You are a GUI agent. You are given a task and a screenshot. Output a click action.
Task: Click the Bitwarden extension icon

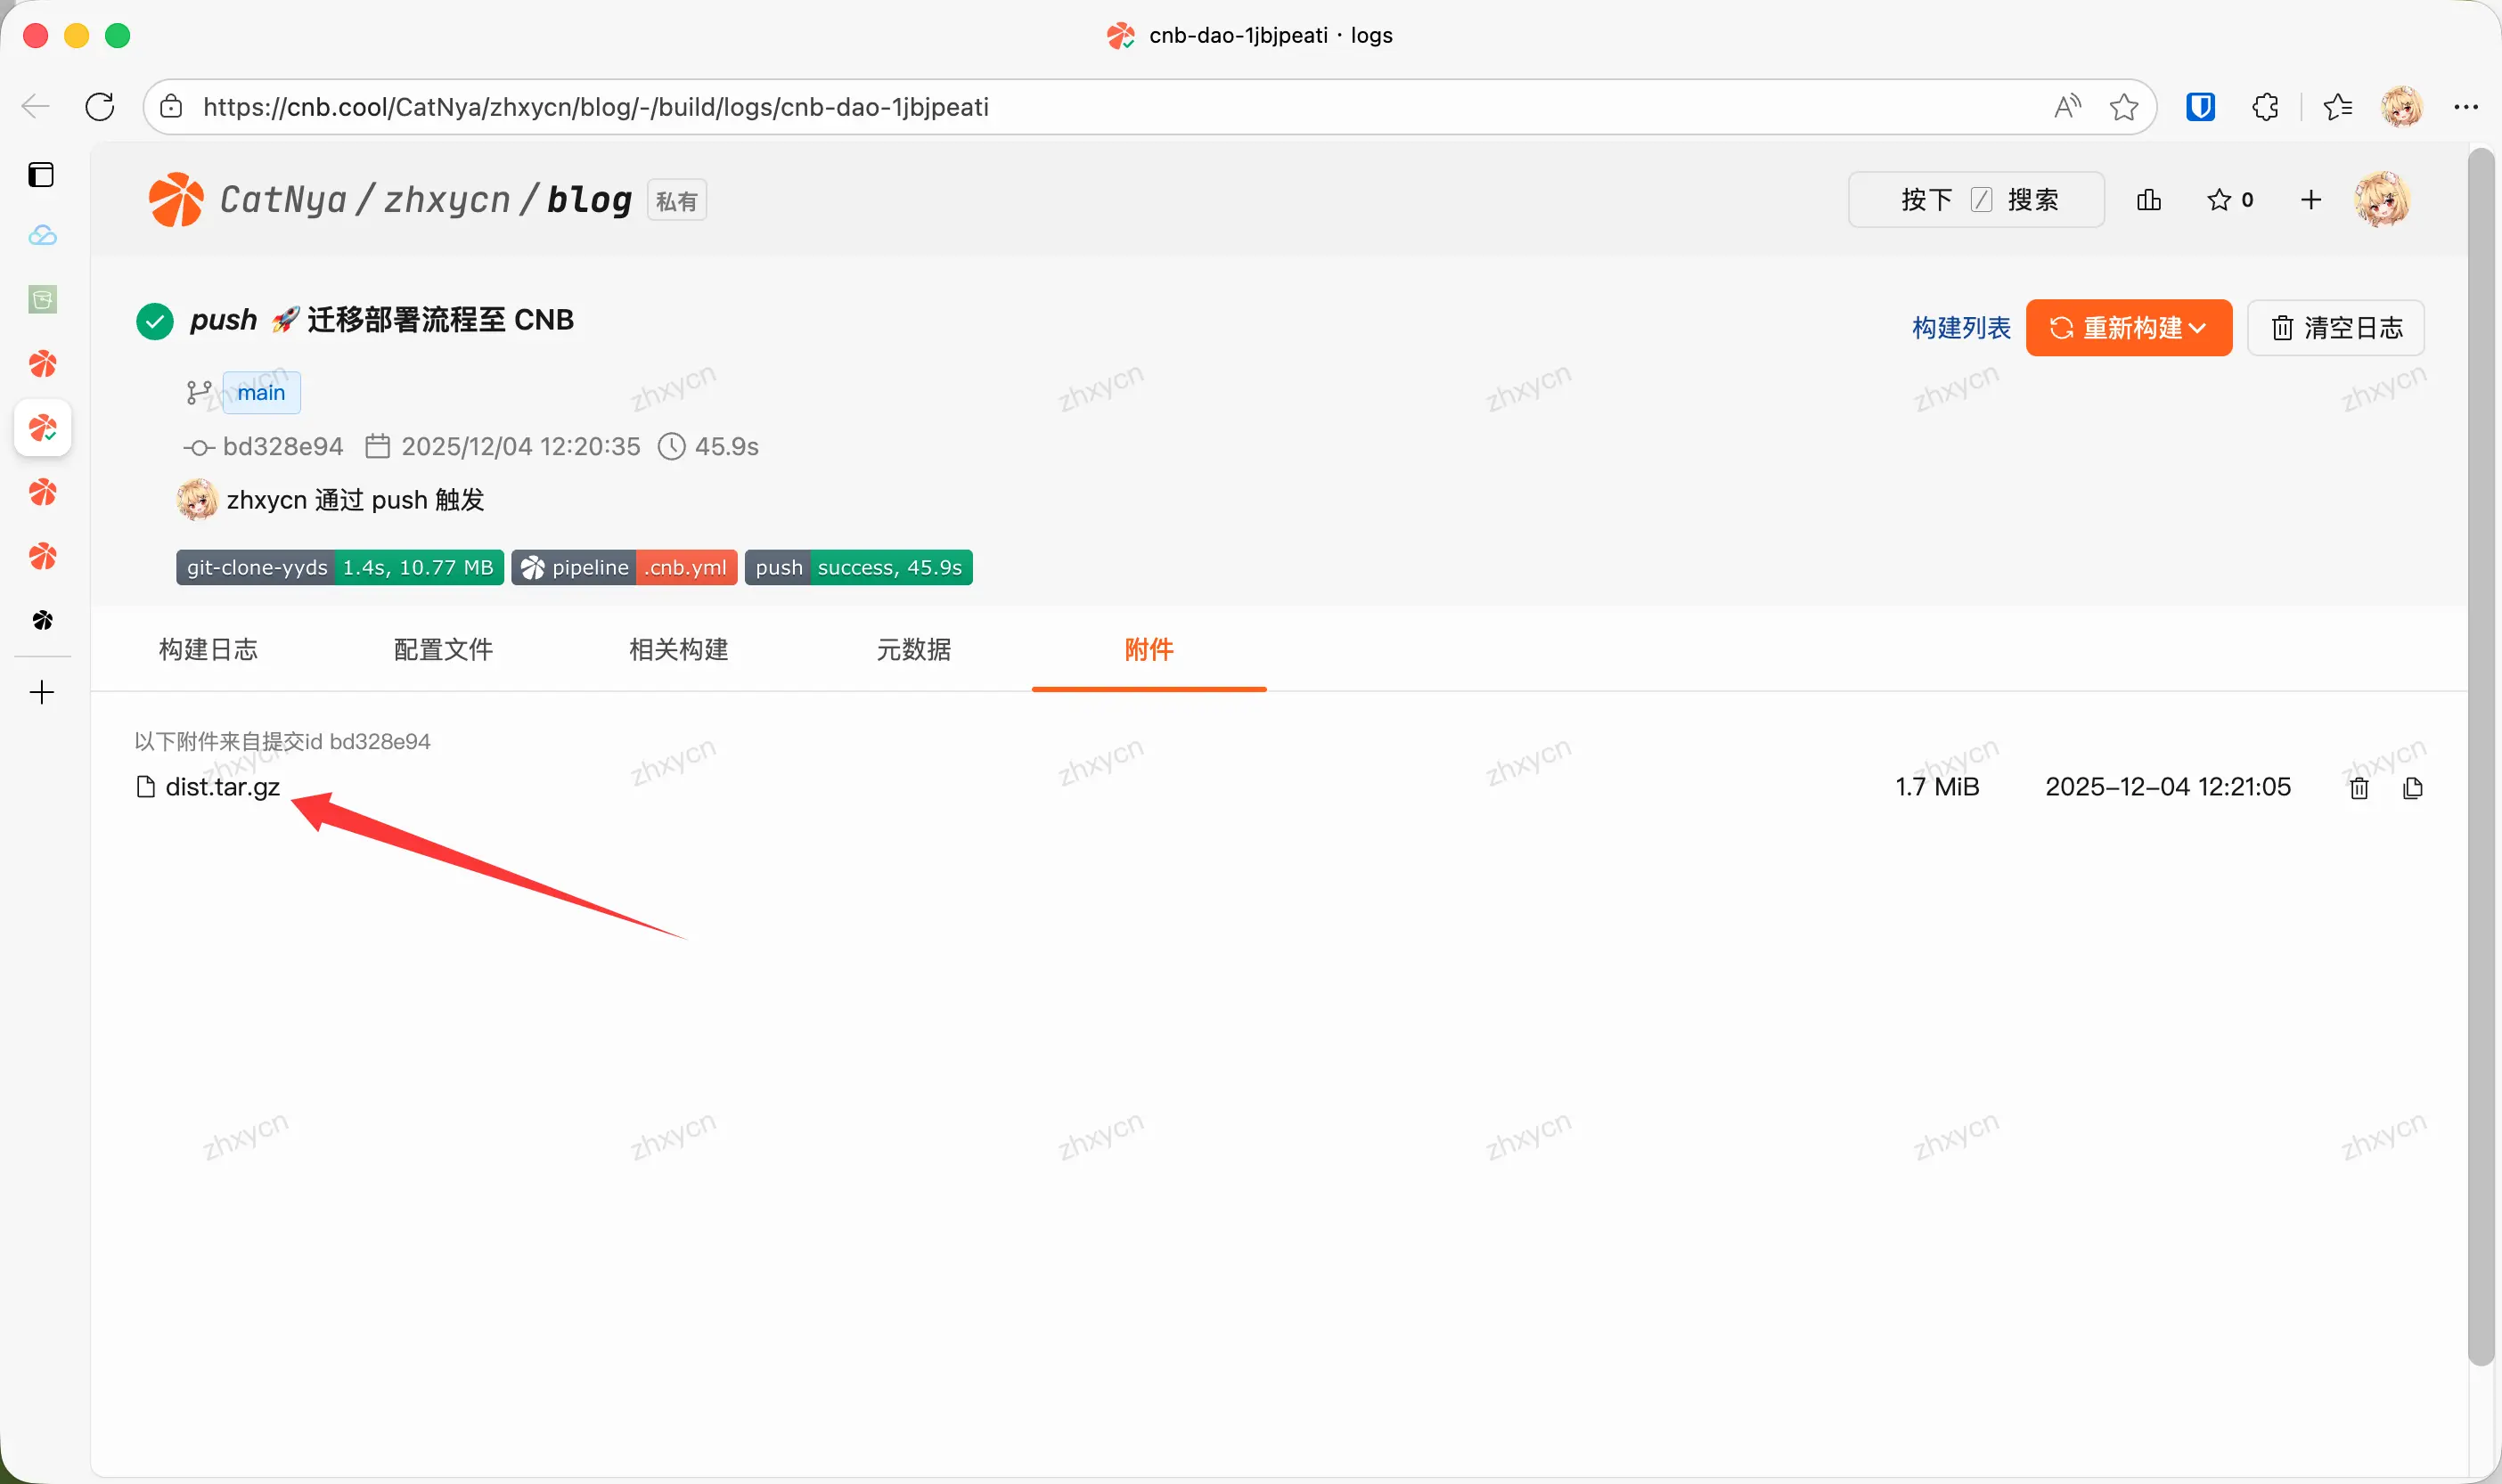[x=2200, y=107]
